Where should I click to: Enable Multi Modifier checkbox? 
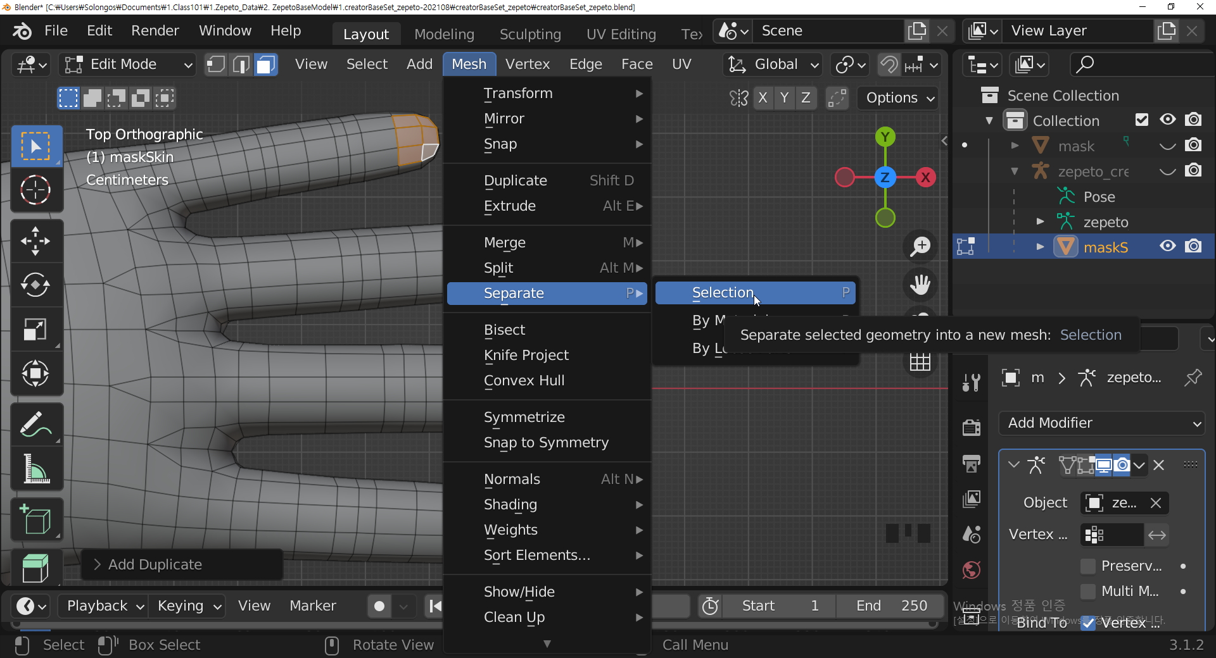pyautogui.click(x=1088, y=592)
